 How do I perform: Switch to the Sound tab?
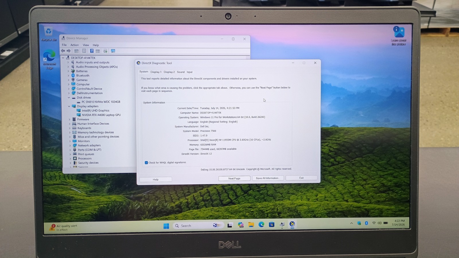pyautogui.click(x=181, y=72)
